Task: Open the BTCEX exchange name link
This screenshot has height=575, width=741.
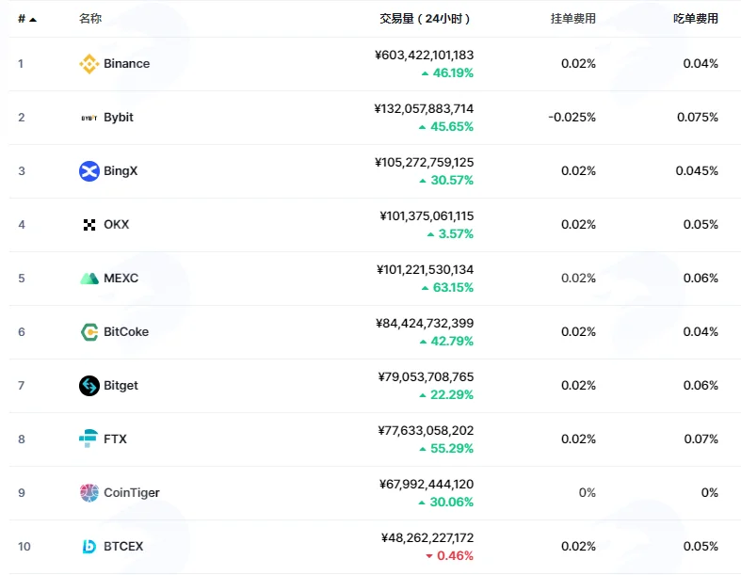Action: [123, 547]
